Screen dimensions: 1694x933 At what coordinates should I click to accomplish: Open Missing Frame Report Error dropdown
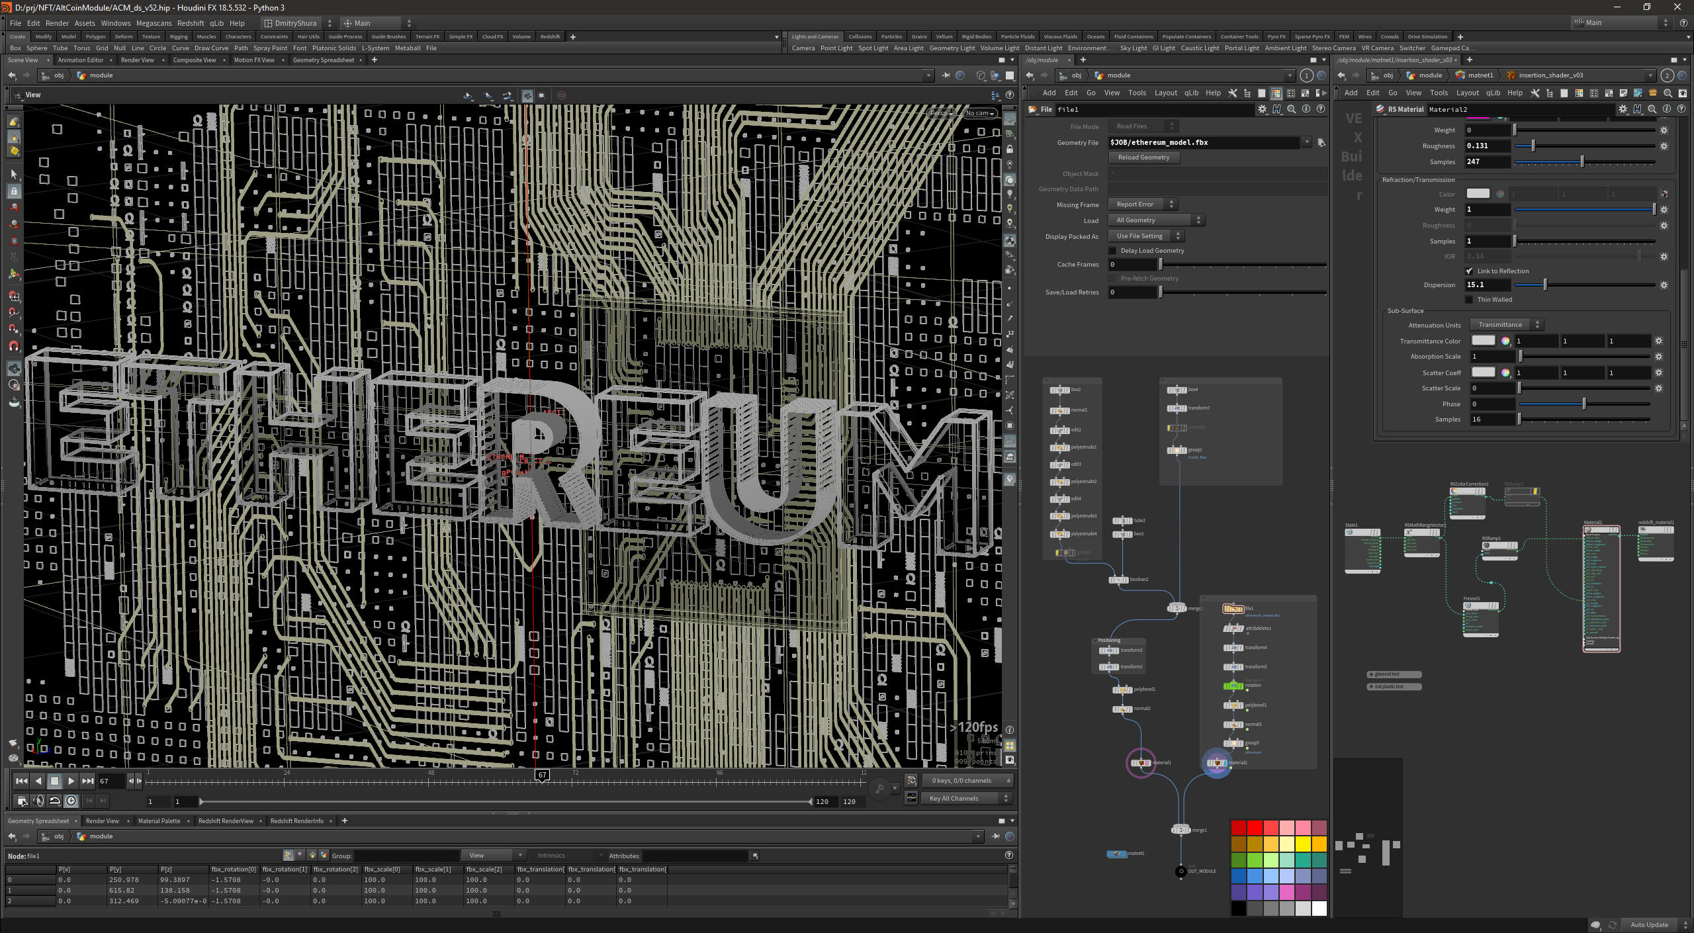[1143, 204]
